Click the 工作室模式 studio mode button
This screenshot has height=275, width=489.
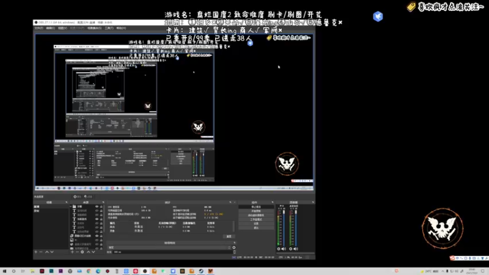256,219
